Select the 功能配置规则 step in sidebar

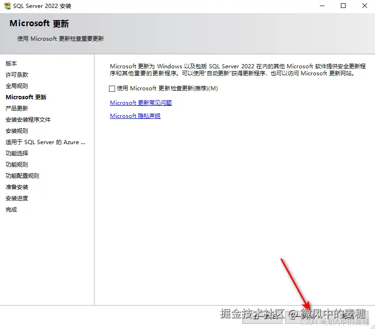[x=22, y=176]
